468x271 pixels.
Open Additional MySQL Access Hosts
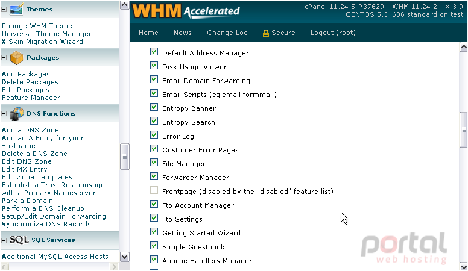point(55,257)
